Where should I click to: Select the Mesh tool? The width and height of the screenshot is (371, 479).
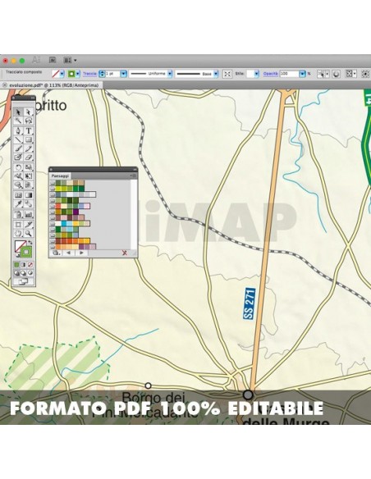tap(18, 195)
